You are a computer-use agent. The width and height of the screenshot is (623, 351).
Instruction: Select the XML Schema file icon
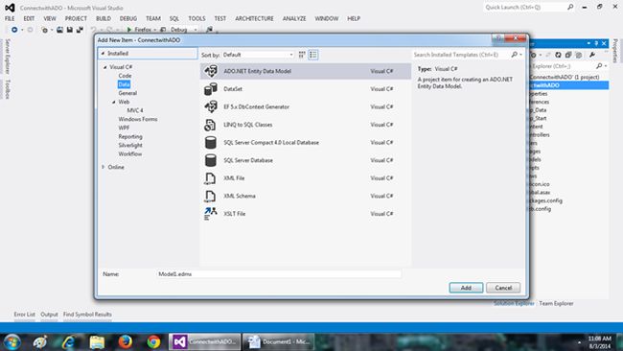211,196
